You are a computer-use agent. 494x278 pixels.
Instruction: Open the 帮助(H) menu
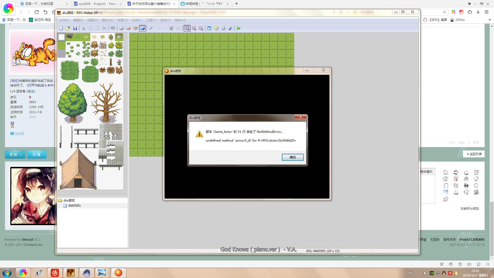pyautogui.click(x=180, y=20)
